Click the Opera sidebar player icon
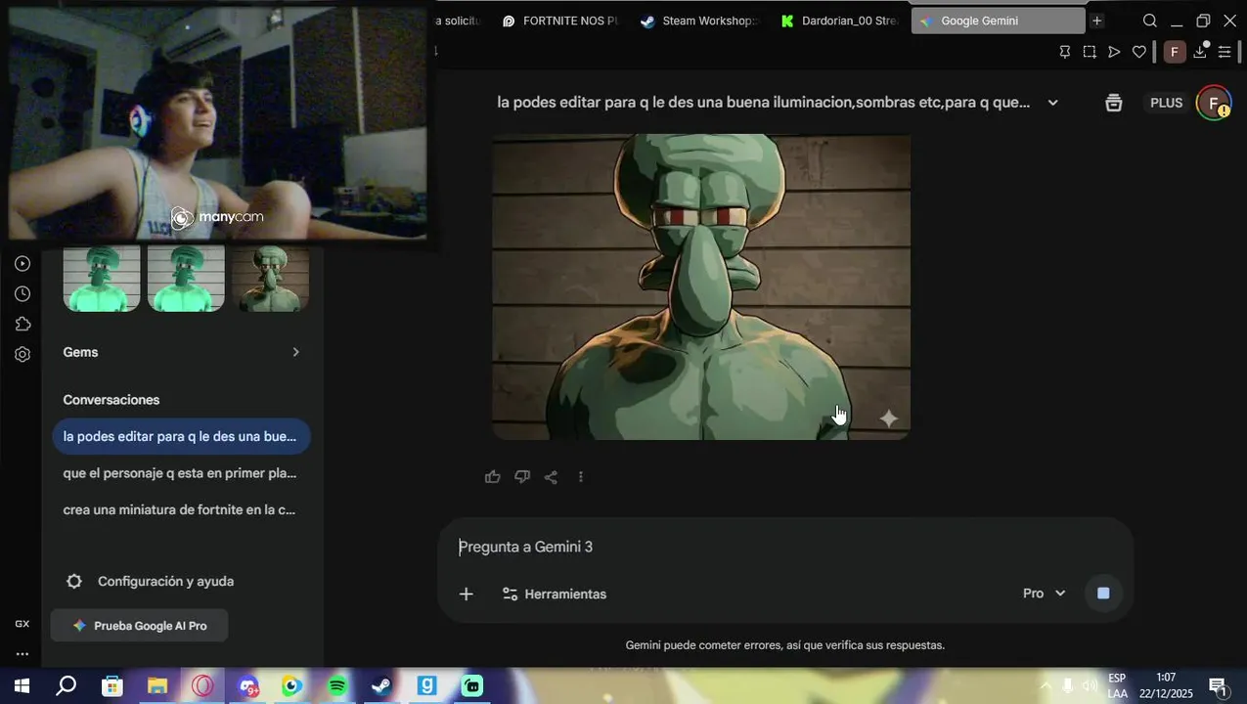Image resolution: width=1247 pixels, height=704 pixels. 22,263
